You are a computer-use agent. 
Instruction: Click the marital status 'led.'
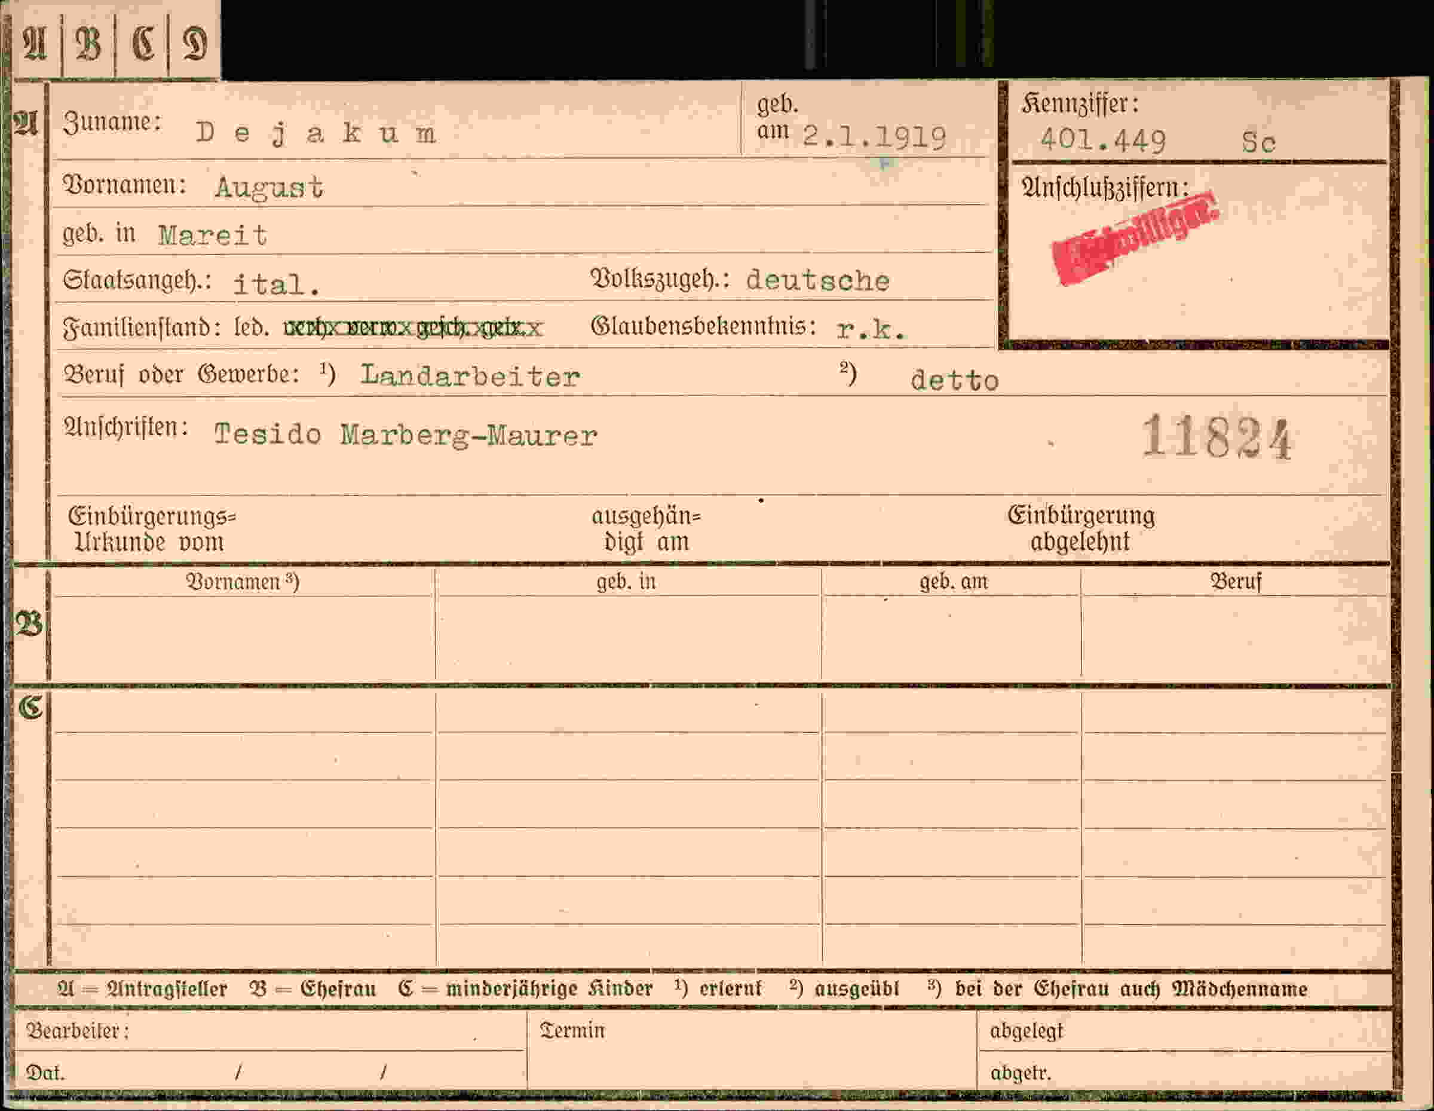[252, 327]
